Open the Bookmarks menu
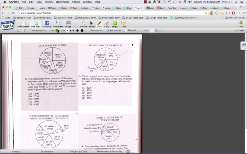The image size is (247, 154). coord(62,2)
